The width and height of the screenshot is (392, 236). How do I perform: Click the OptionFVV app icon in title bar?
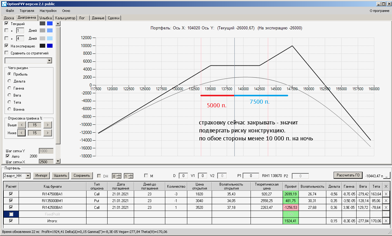4,4
